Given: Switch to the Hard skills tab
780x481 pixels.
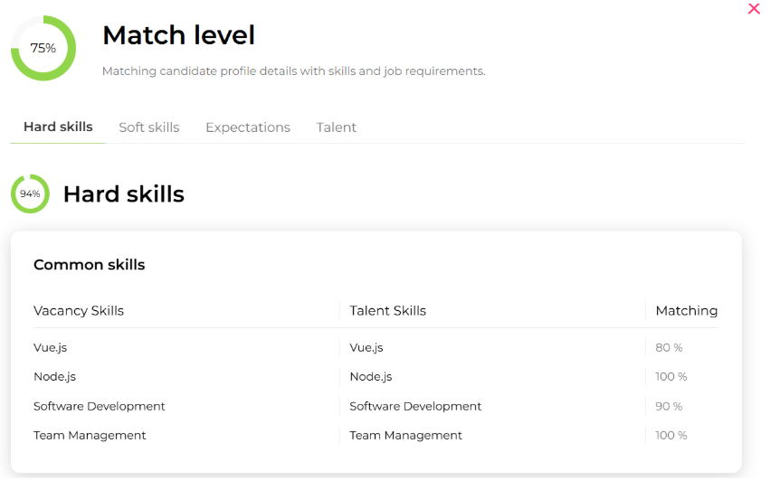Looking at the screenshot, I should 58,127.
